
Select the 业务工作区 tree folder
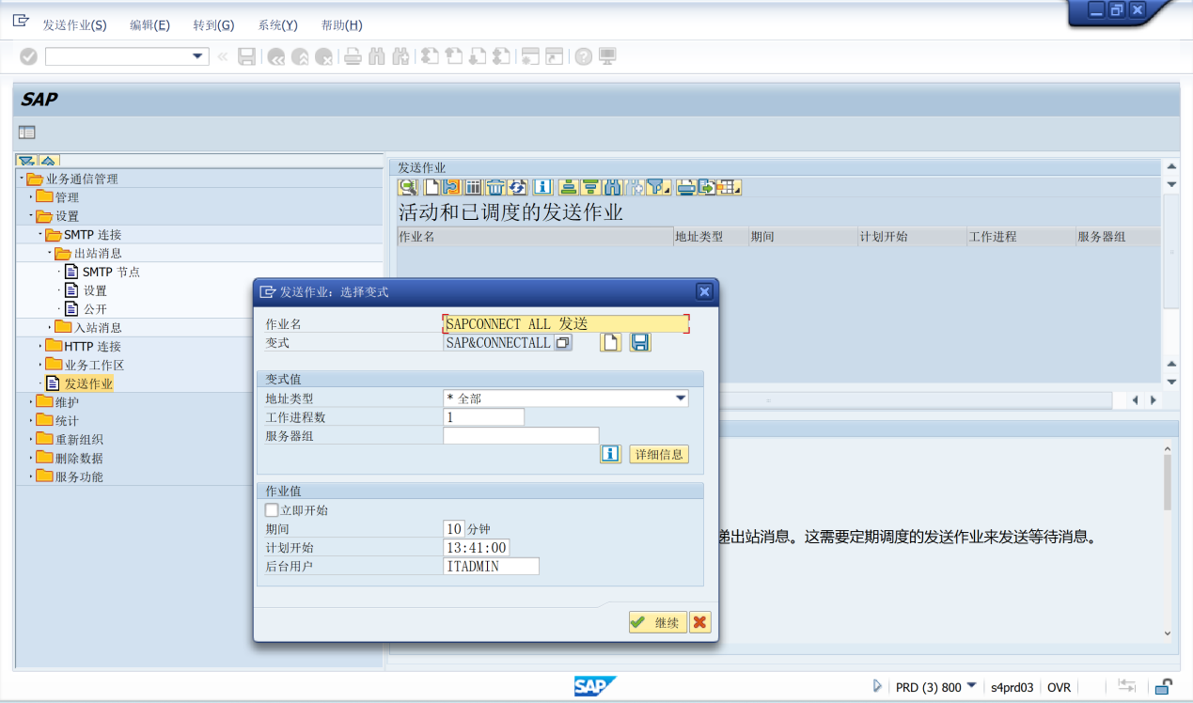point(94,365)
